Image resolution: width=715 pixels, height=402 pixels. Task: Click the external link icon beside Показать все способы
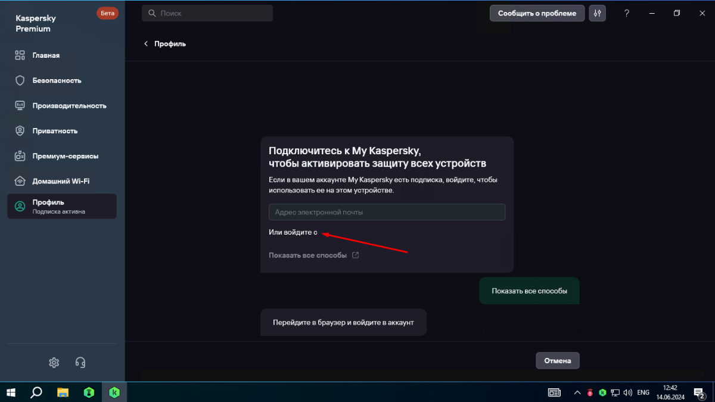pos(356,255)
